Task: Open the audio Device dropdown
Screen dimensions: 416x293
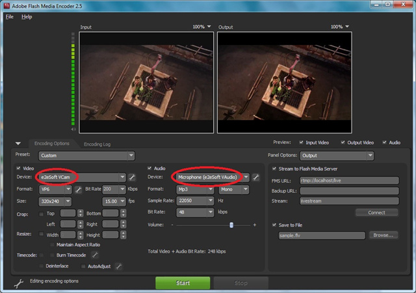Action: point(213,177)
